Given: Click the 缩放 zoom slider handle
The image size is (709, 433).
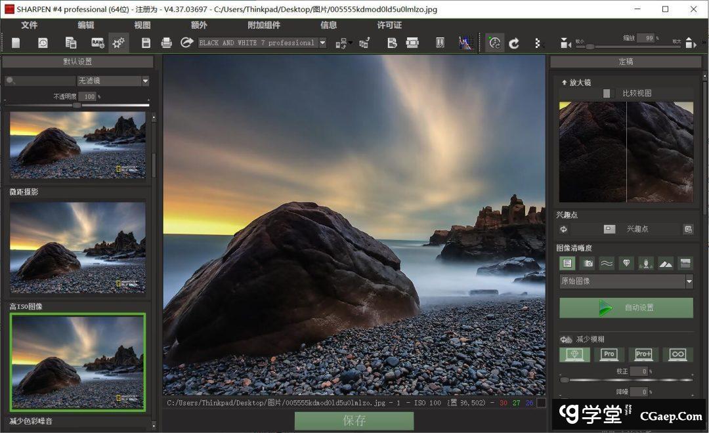Looking at the screenshot, I should [590, 47].
